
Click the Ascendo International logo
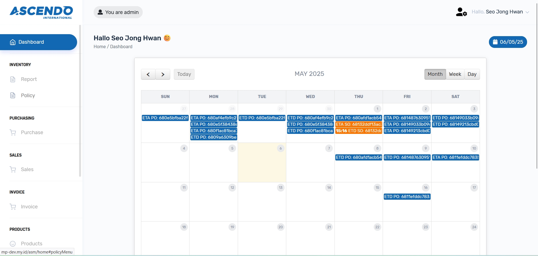coord(41,13)
